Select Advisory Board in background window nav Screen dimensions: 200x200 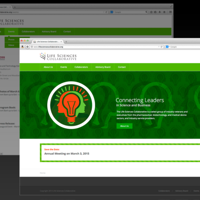click(x=49, y=32)
